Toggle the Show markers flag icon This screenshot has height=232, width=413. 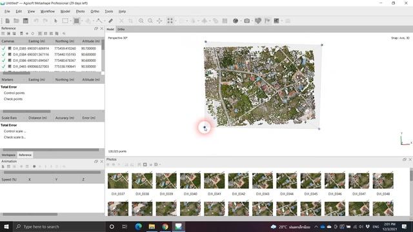coord(267,21)
